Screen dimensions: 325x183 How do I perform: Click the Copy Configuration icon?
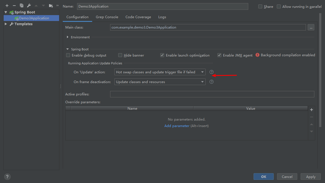coord(22,6)
